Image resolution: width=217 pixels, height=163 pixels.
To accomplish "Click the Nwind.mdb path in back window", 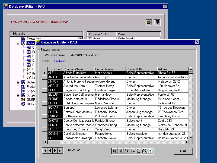I will pos(40,22).
